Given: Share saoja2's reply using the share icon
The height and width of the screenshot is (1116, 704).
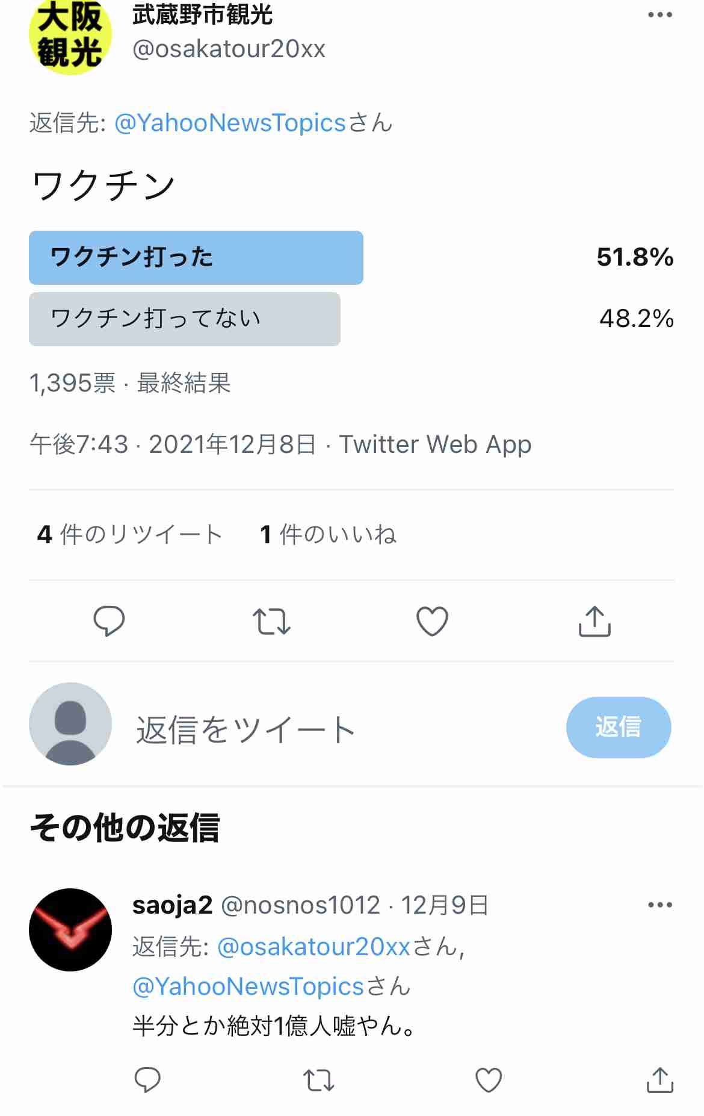Looking at the screenshot, I should [660, 1080].
